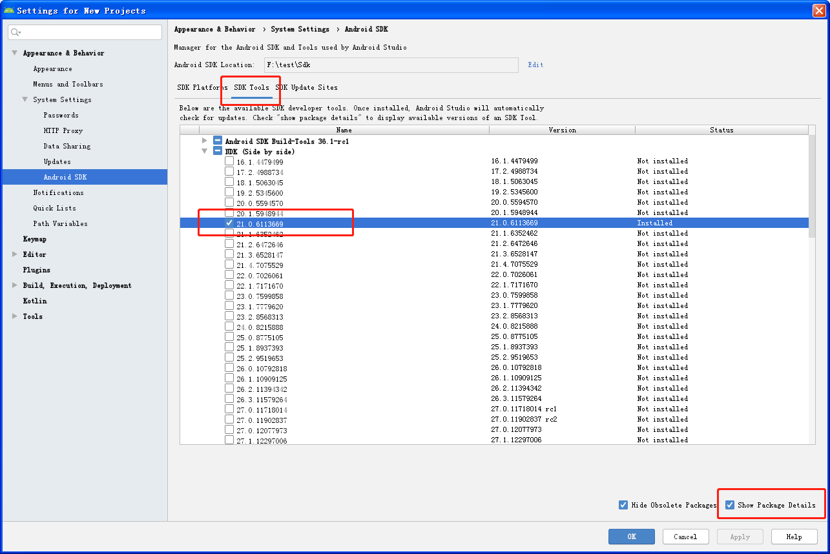
Task: Select version cell 27.0.11902837 rc2
Action: (524, 420)
